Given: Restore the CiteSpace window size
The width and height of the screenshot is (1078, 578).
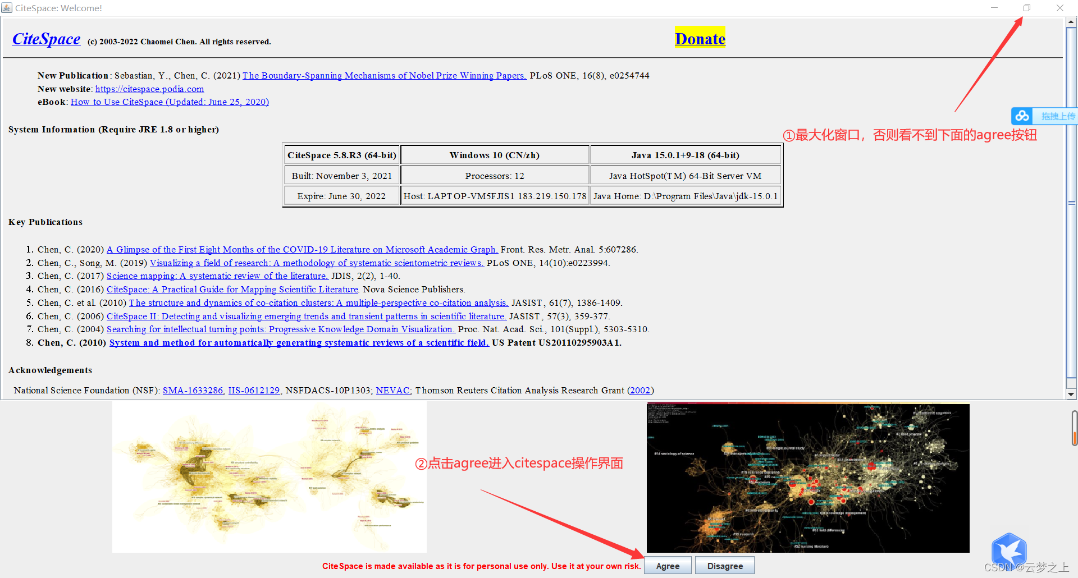Looking at the screenshot, I should click(x=1027, y=8).
